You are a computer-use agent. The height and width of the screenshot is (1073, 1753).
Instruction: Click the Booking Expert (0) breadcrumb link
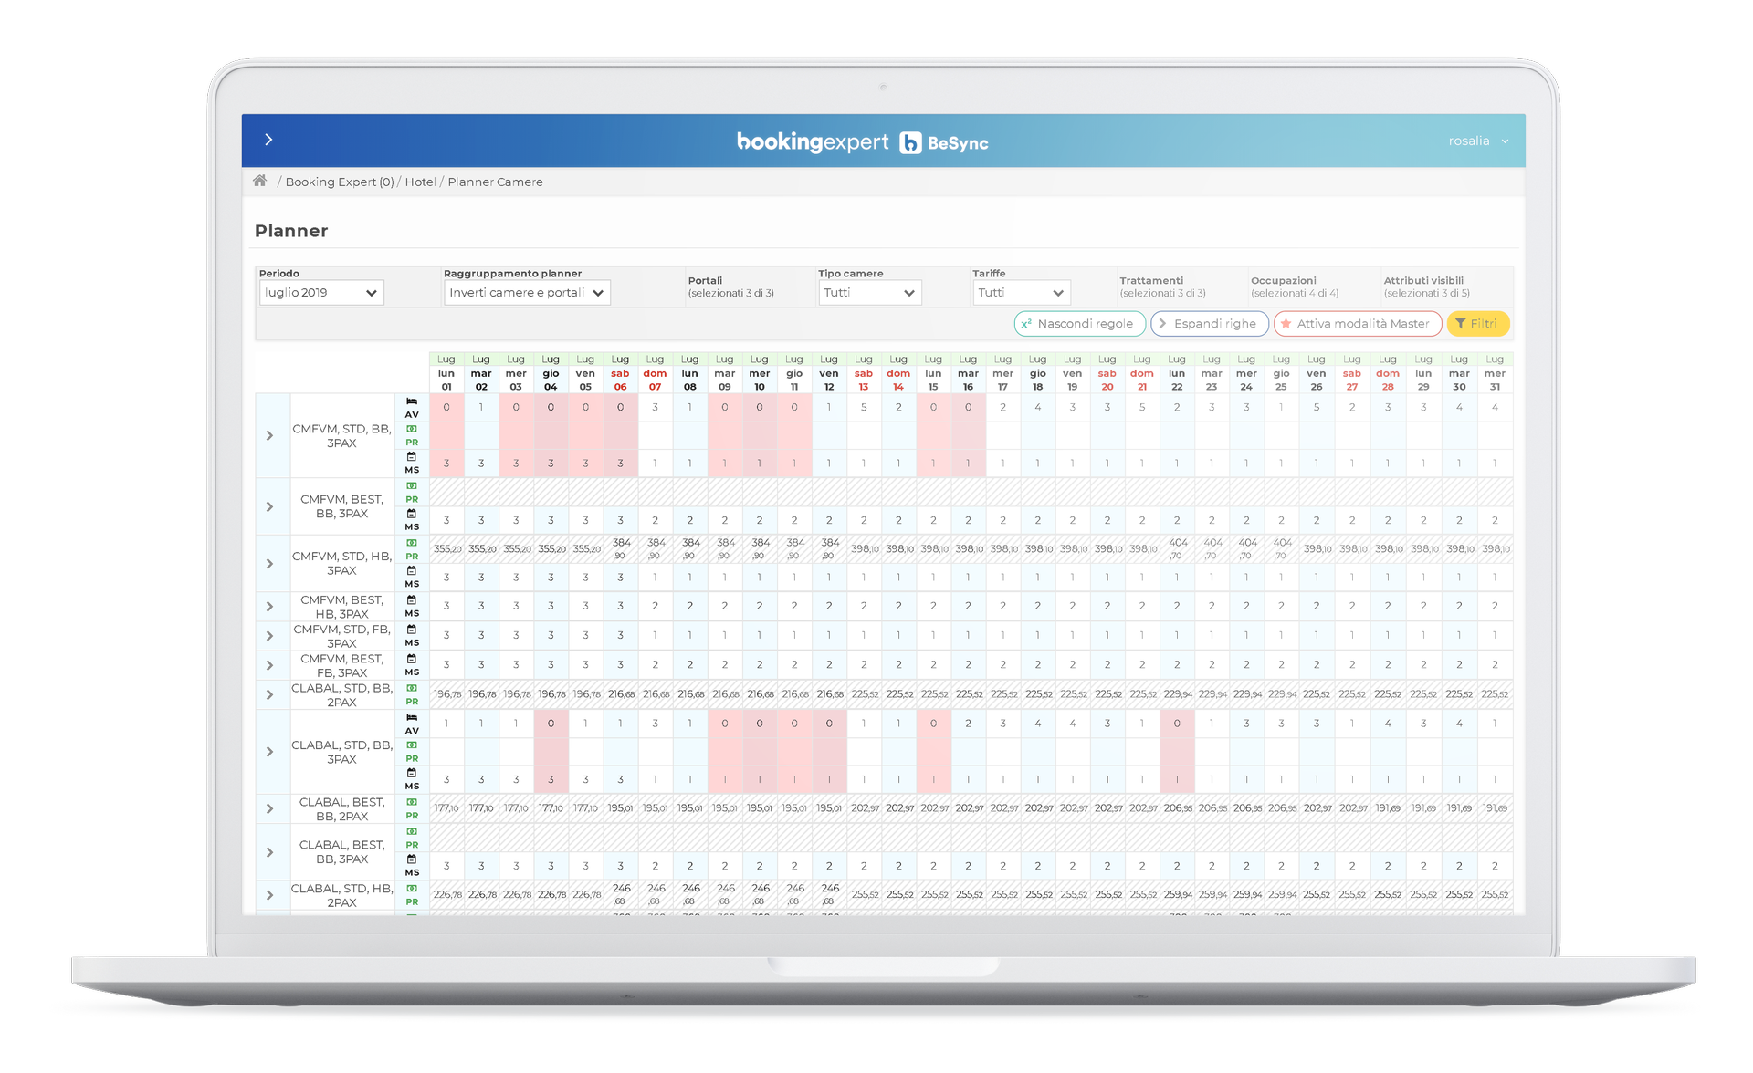point(340,182)
